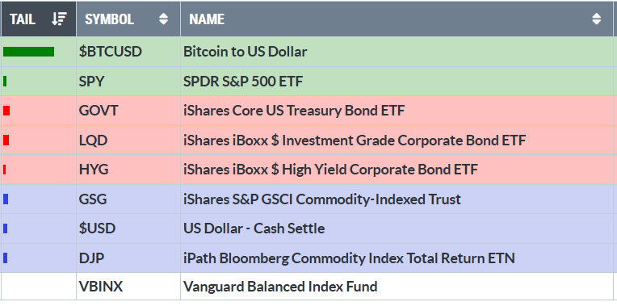Viewport: 617px width, 306px height.
Task: Click the LQD red tail indicator
Action: (6, 140)
